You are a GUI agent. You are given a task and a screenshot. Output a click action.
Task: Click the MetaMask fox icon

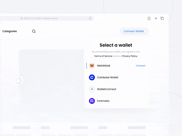coord(92,66)
